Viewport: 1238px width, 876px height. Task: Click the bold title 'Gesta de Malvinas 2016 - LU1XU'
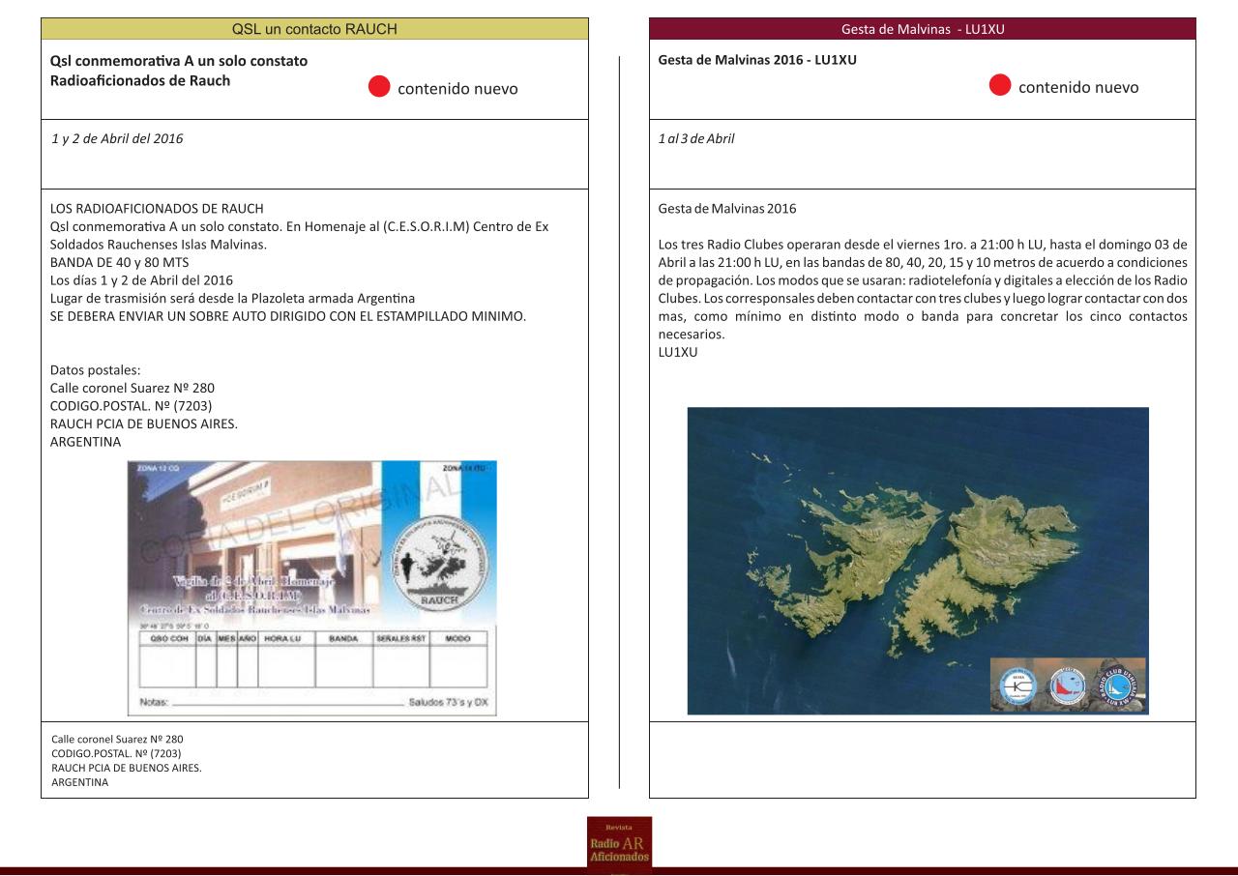757,60
